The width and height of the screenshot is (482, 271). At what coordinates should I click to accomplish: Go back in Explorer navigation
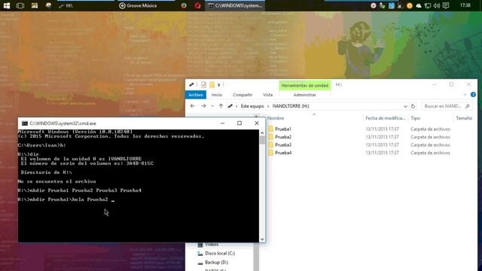[193, 106]
